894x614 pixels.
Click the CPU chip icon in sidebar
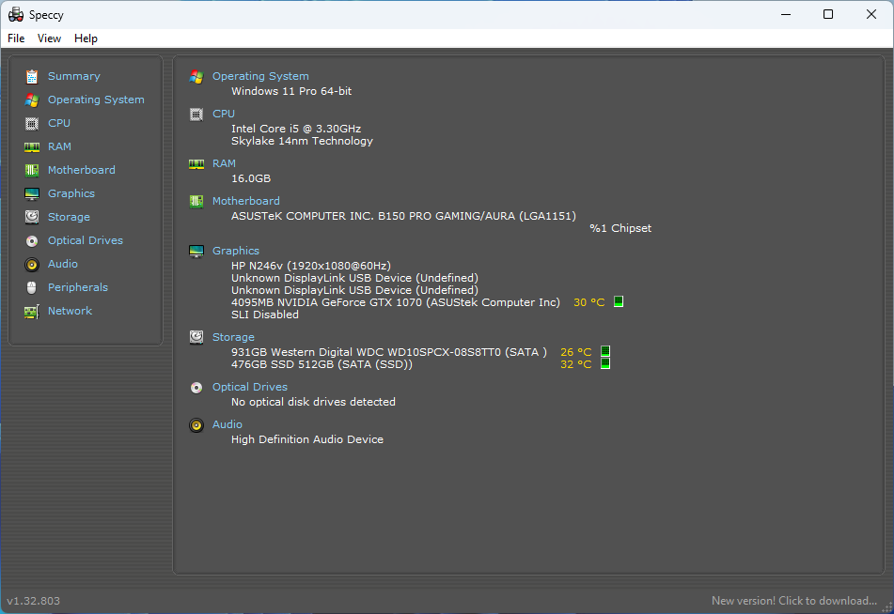32,124
